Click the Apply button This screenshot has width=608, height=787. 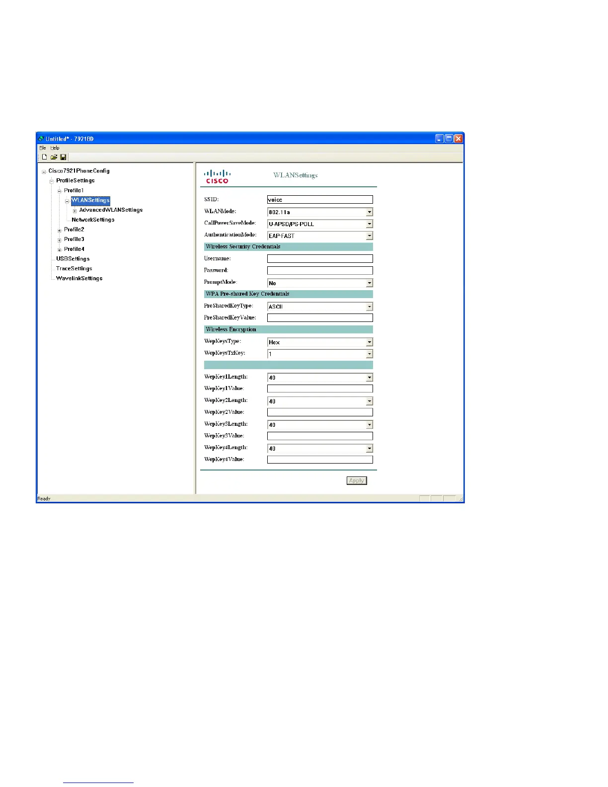(357, 480)
